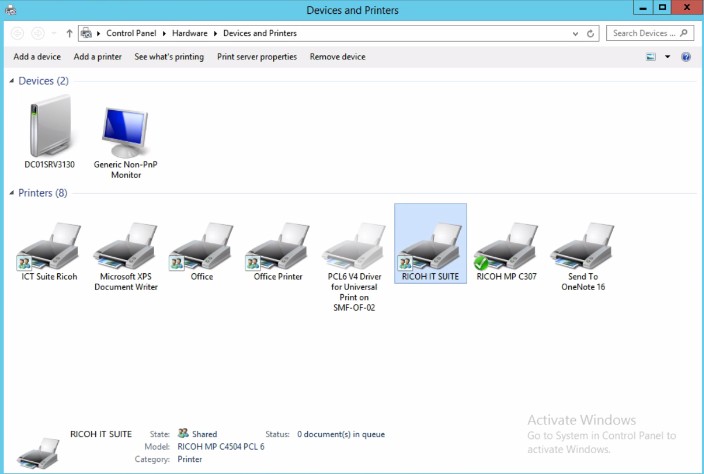Go up one level with Up arrow
This screenshot has width=704, height=474.
[x=69, y=33]
